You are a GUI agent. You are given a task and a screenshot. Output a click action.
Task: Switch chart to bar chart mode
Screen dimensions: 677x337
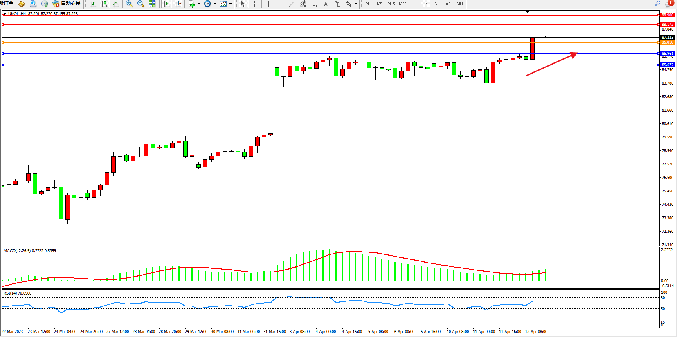93,4
